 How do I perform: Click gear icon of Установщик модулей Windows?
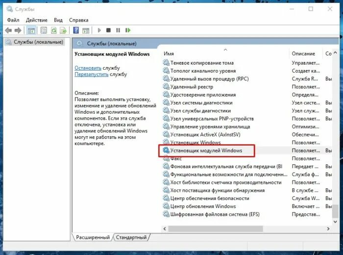click(166, 151)
